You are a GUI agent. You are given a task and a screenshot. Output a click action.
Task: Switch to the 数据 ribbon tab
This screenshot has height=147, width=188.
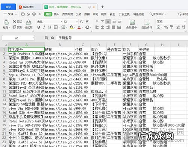(x=87, y=14)
